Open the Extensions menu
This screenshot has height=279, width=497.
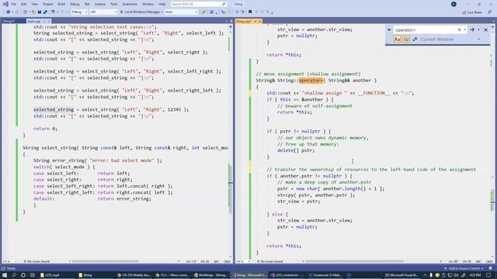click(x=130, y=4)
